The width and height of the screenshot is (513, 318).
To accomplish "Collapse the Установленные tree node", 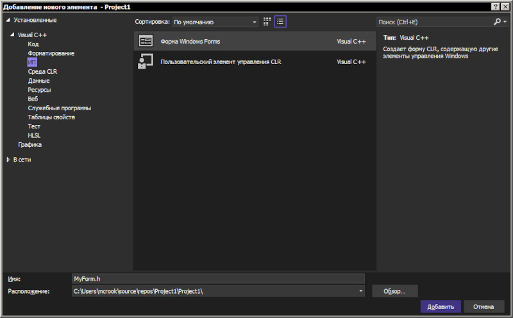I will click(8, 20).
